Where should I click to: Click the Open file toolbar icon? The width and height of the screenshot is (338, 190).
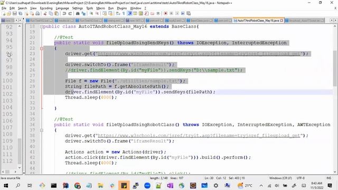point(9,13)
